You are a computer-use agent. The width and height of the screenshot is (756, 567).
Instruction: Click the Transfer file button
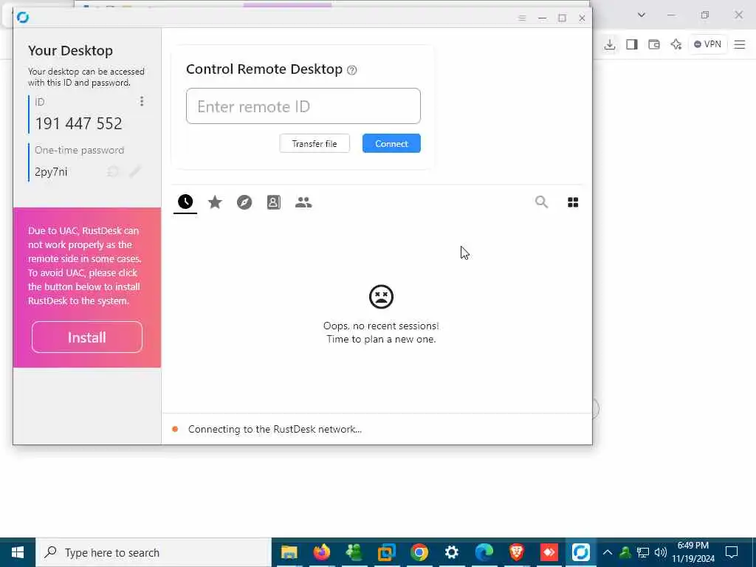click(x=315, y=144)
